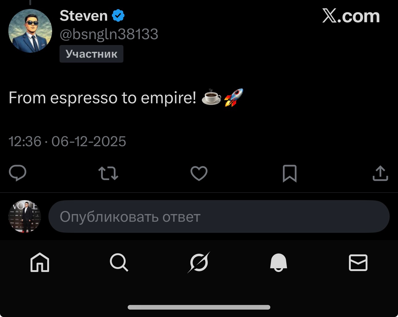The width and height of the screenshot is (398, 317).
Task: Bookmark this tweet
Action: click(x=289, y=173)
